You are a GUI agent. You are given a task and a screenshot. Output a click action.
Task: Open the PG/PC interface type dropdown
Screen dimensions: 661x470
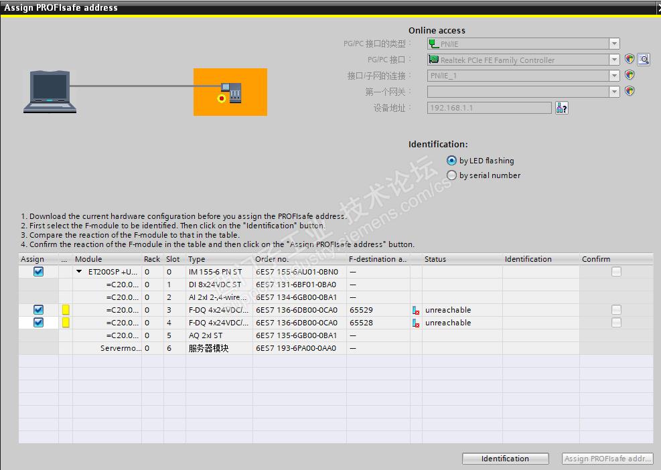pyautogui.click(x=614, y=44)
